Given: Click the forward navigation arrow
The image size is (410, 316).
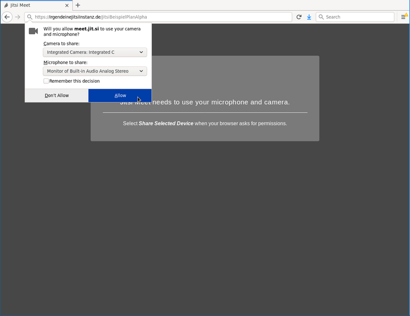Looking at the screenshot, I should (18, 17).
